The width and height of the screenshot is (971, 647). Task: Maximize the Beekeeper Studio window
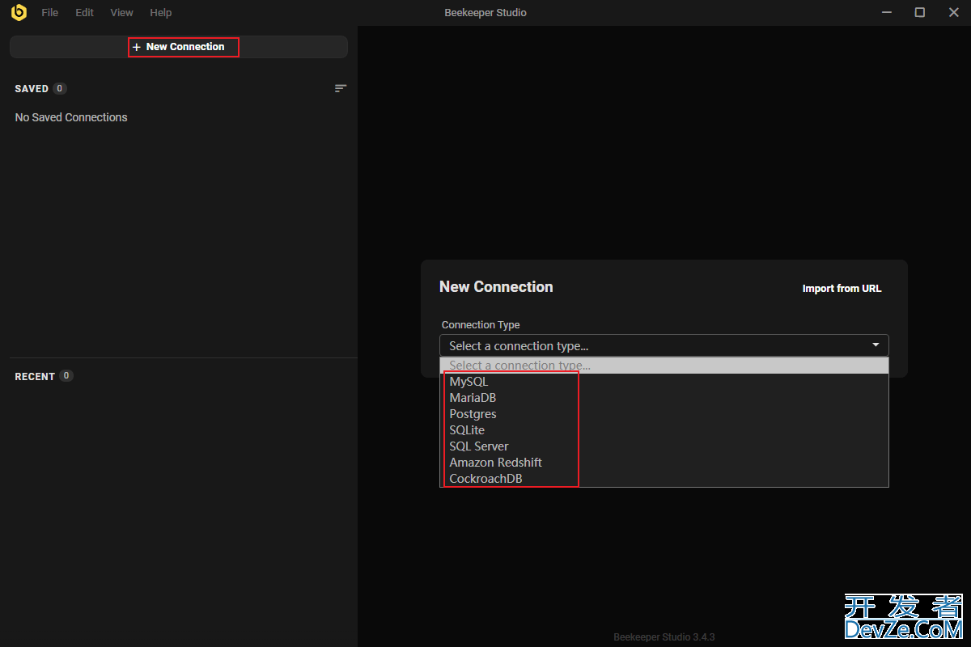point(920,12)
